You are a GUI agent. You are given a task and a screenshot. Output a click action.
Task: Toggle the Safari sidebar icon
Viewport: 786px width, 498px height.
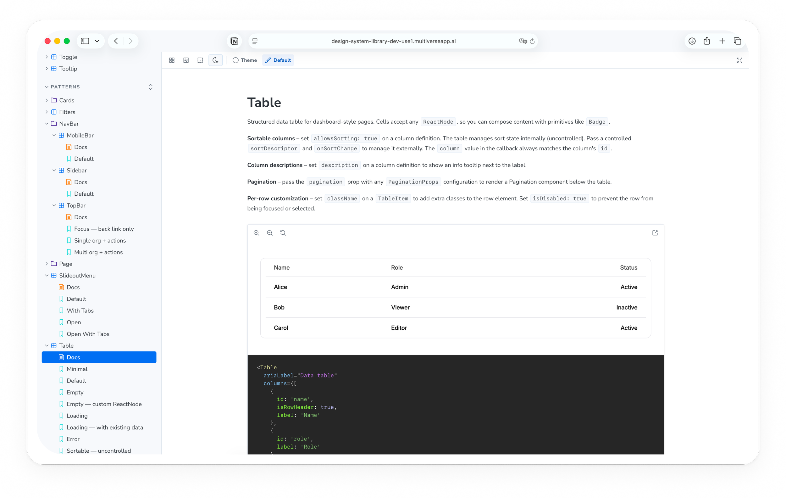pyautogui.click(x=85, y=41)
